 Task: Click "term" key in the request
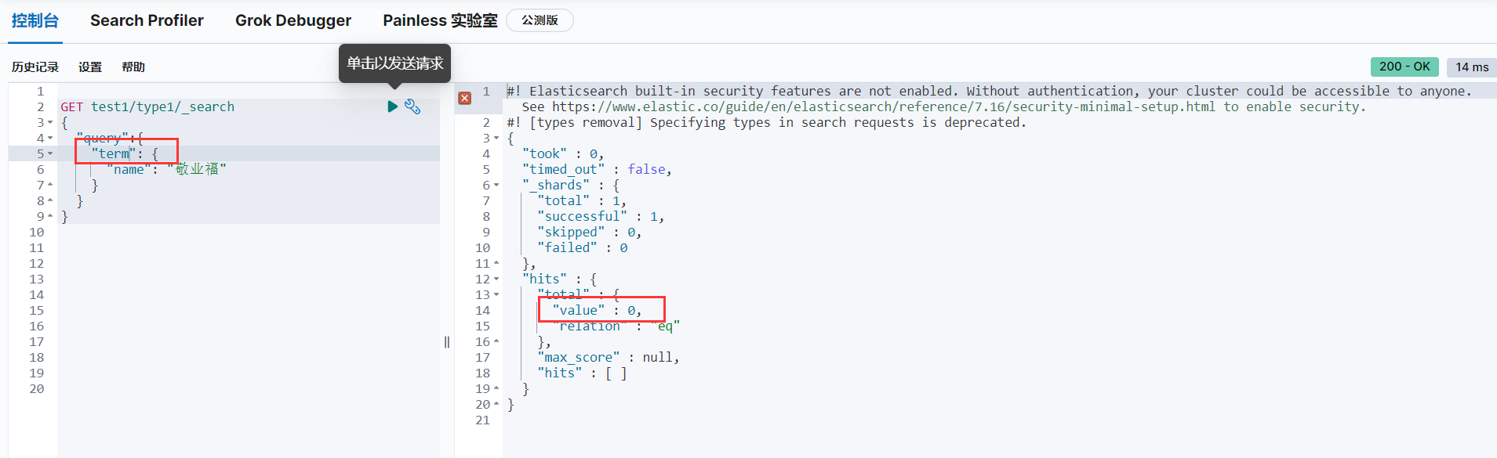point(114,153)
